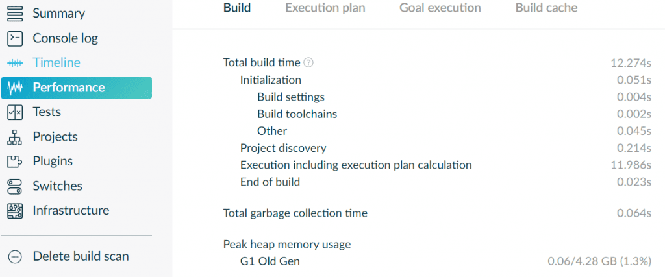The width and height of the screenshot is (665, 277).
Task: Click the Tests checkmark icon
Action: click(x=15, y=112)
